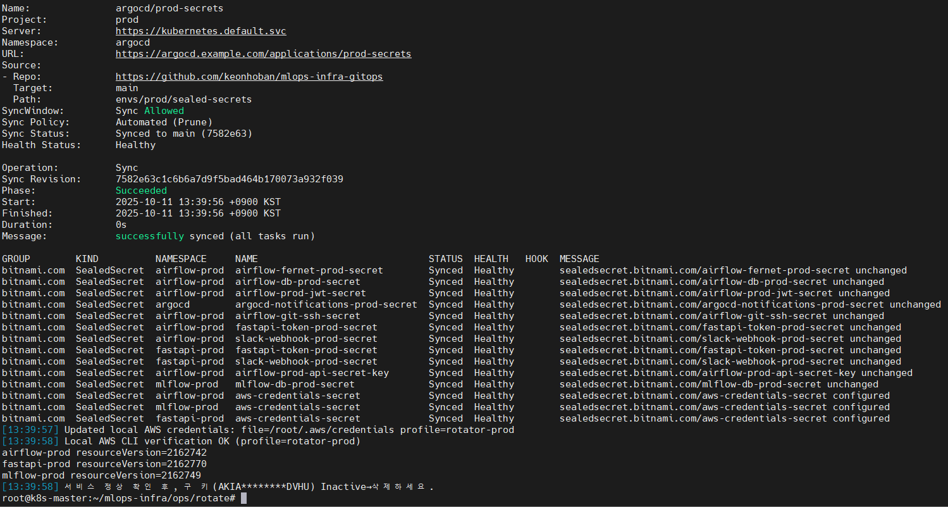The height and width of the screenshot is (507, 948).
Task: Select the airflow-prod-api-secret-key entry
Action: click(x=311, y=372)
